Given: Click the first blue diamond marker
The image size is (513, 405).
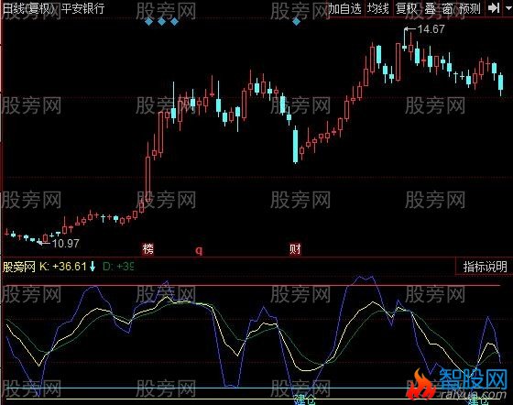Looking at the screenshot, I should [x=148, y=22].
